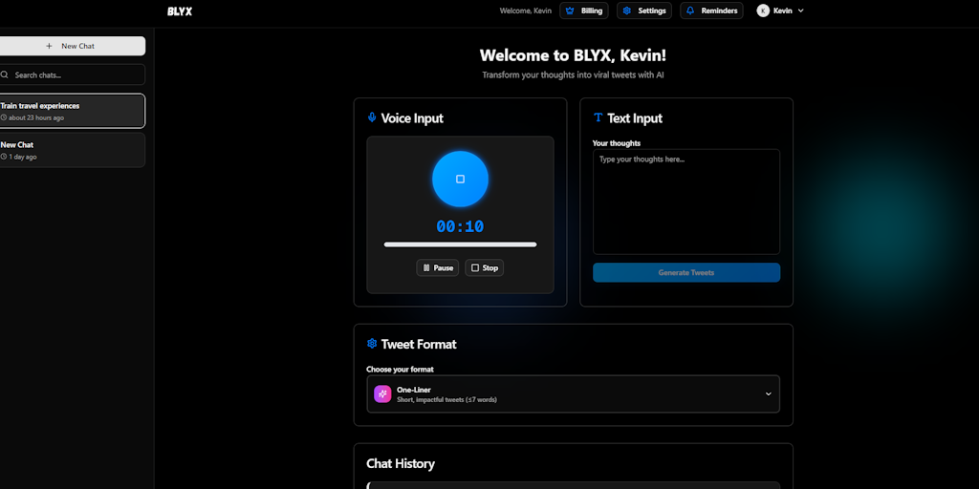Click the 00:10 timer text
The width and height of the screenshot is (979, 489).
tap(460, 226)
